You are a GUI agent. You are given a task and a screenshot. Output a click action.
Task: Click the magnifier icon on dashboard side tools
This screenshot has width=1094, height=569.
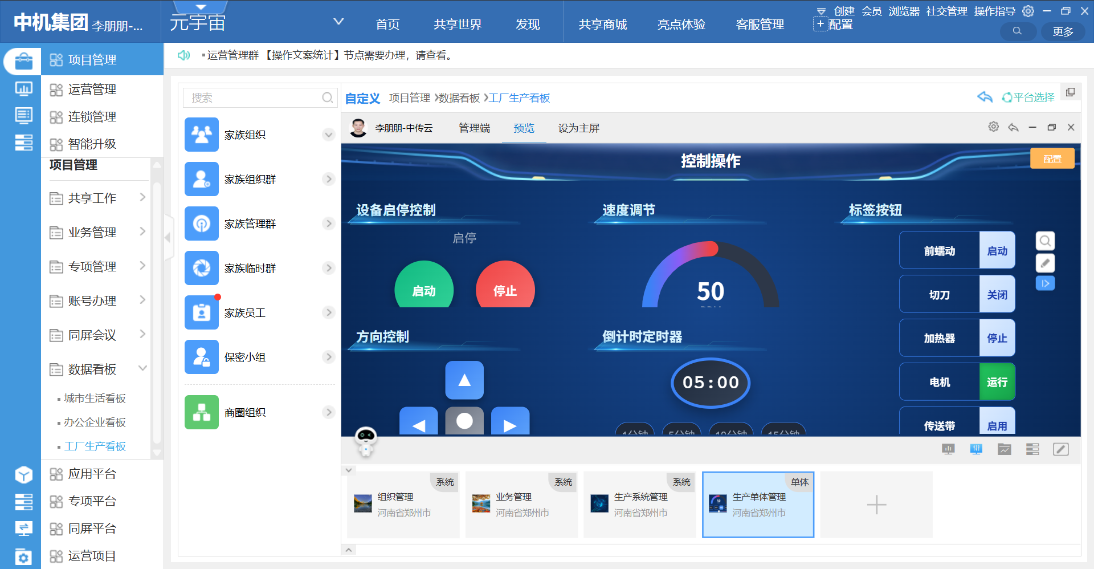pyautogui.click(x=1045, y=241)
